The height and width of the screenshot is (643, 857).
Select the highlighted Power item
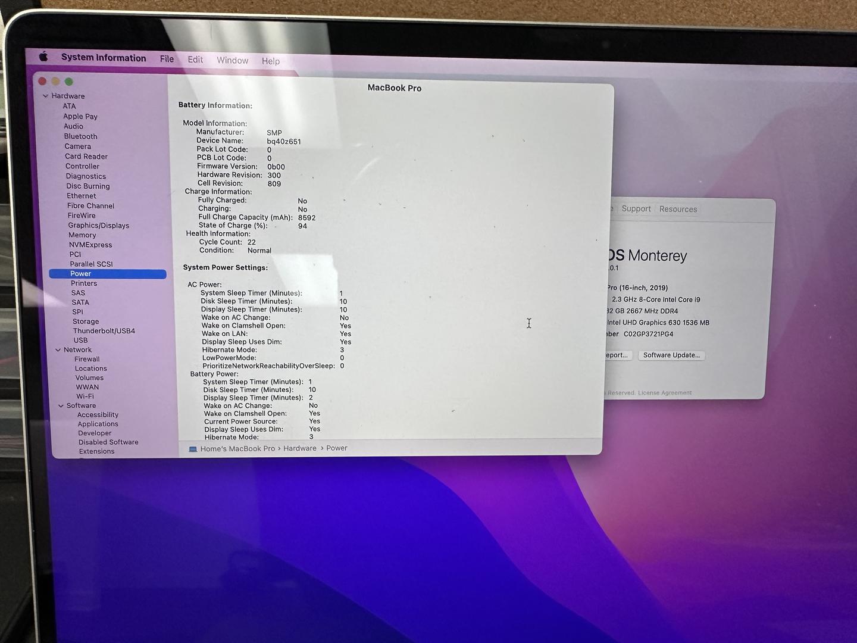108,274
